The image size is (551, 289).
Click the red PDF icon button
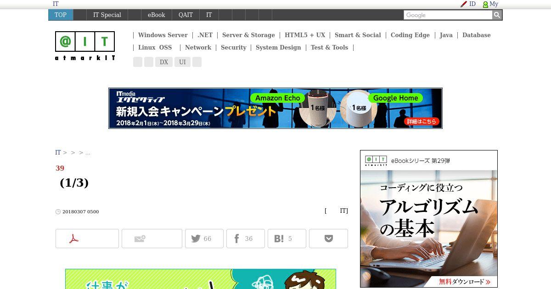click(87, 239)
